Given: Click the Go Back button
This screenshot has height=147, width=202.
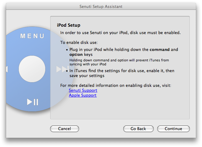Looking at the screenshot, I should click(138, 129).
